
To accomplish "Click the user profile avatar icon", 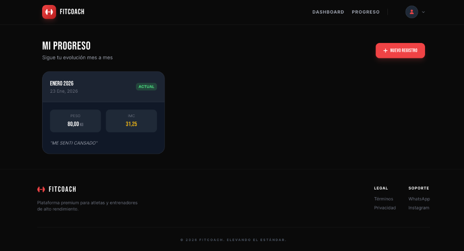I will 411,12.
